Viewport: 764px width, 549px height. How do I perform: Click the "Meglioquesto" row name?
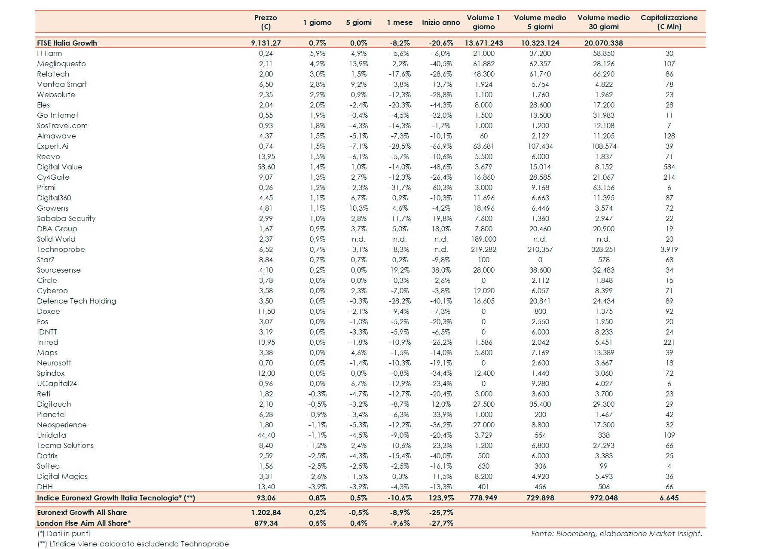[x=61, y=64]
